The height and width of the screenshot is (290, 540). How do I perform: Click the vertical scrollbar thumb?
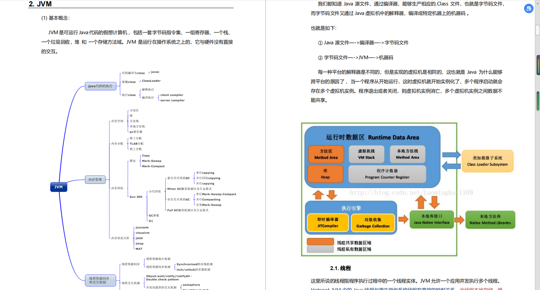tap(537, 30)
